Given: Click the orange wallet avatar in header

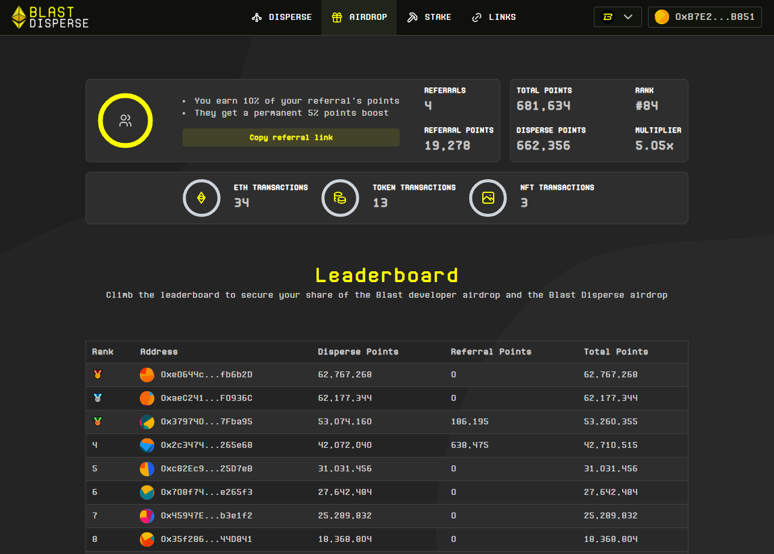Looking at the screenshot, I should [662, 17].
